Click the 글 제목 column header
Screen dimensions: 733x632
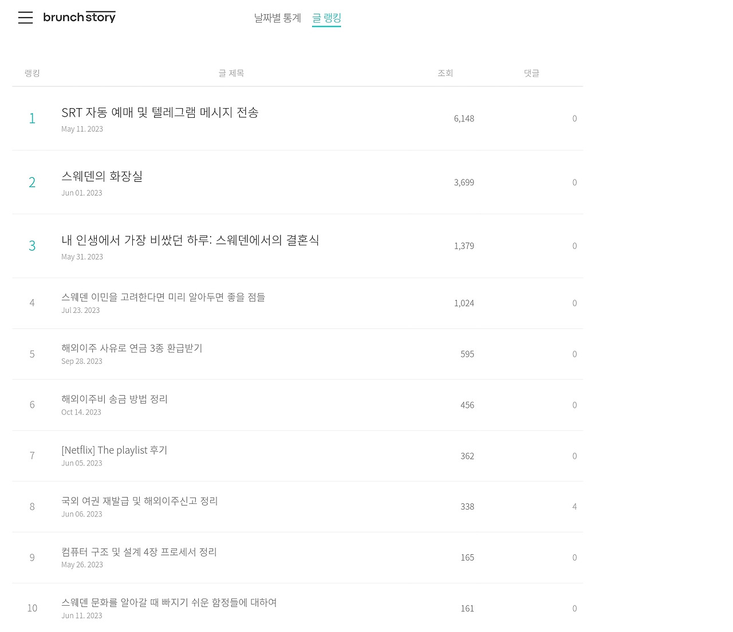[231, 73]
